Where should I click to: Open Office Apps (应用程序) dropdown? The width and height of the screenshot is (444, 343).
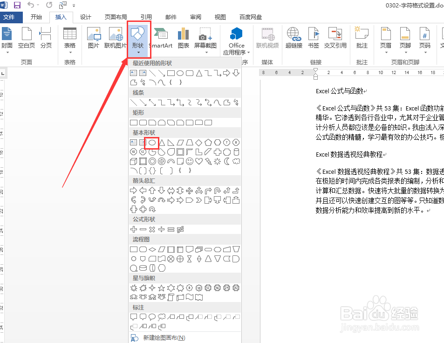236,41
